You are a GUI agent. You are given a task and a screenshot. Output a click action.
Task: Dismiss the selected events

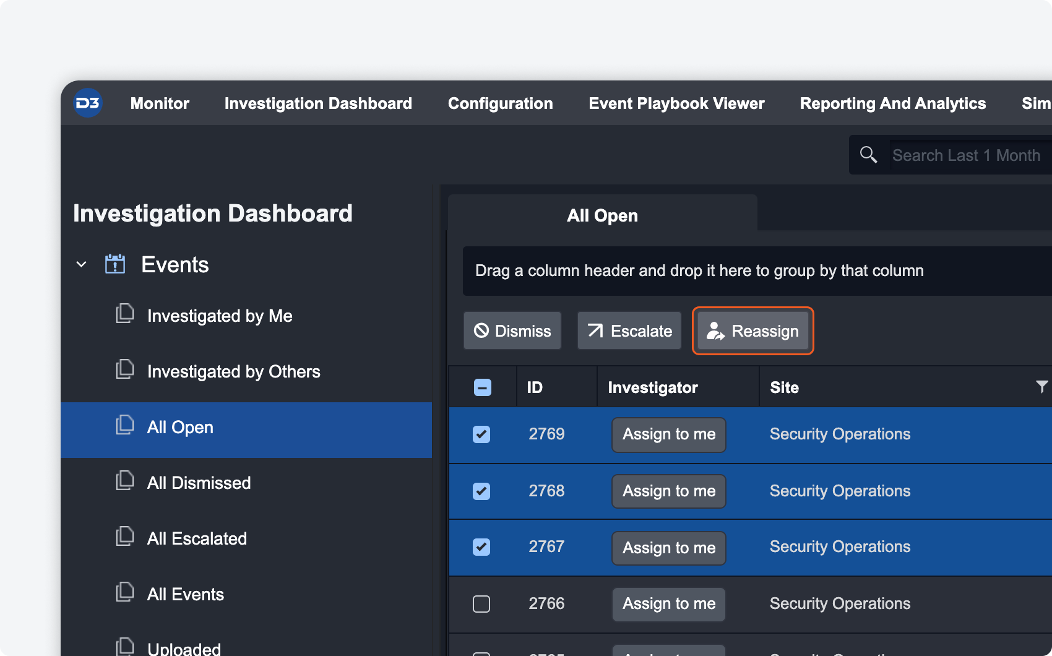coord(512,331)
